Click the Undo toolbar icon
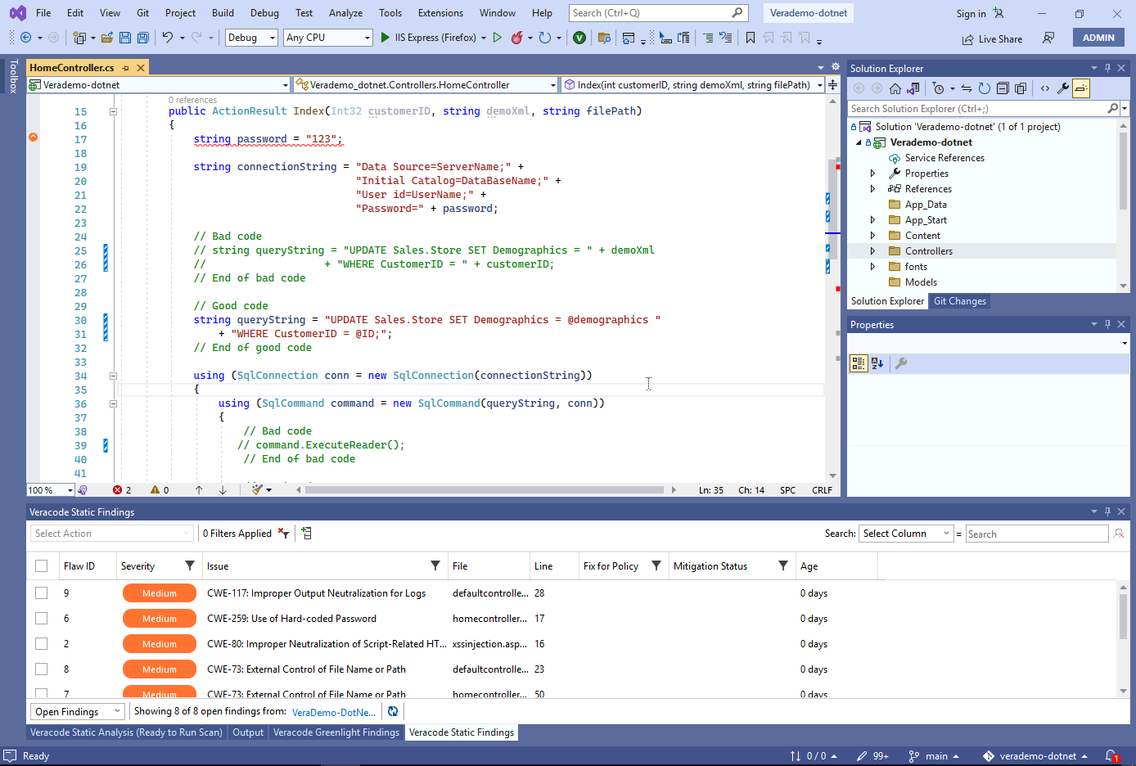The image size is (1136, 766). pos(167,38)
